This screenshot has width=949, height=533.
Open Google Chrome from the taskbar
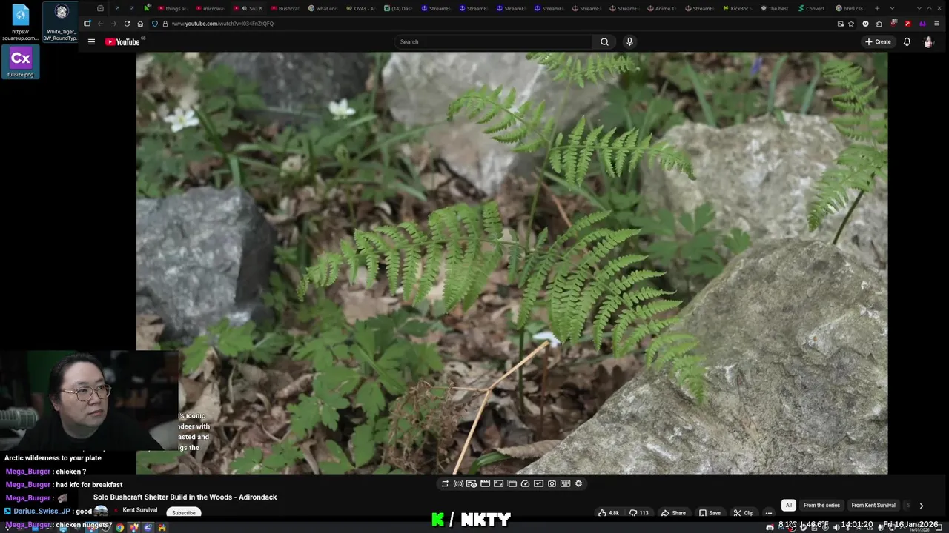[119, 528]
